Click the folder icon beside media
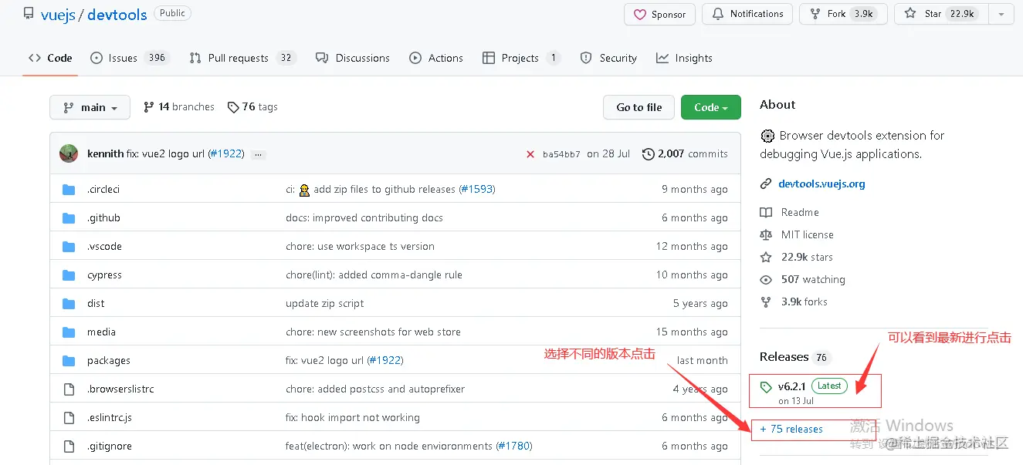This screenshot has width=1023, height=465. pyautogui.click(x=69, y=332)
